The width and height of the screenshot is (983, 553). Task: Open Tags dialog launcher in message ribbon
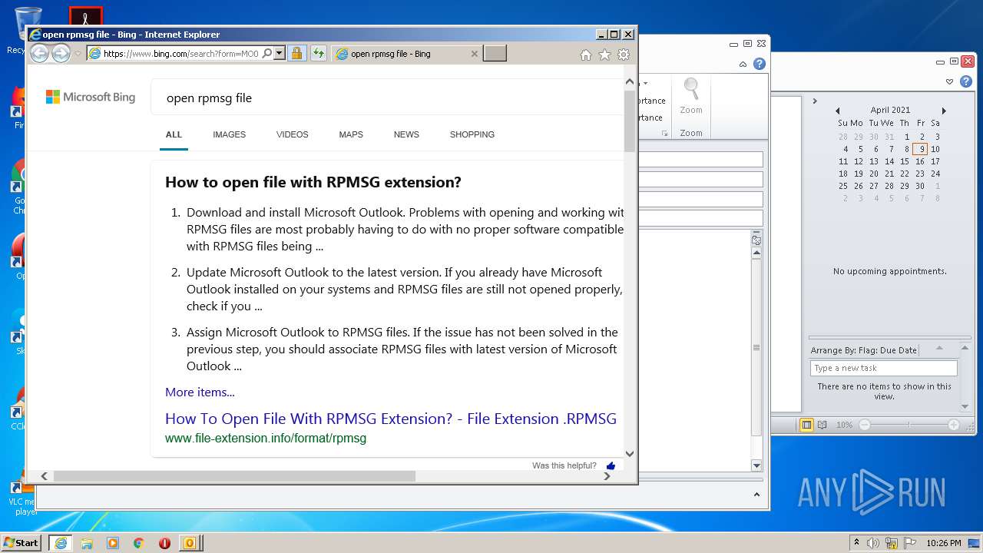(x=665, y=134)
